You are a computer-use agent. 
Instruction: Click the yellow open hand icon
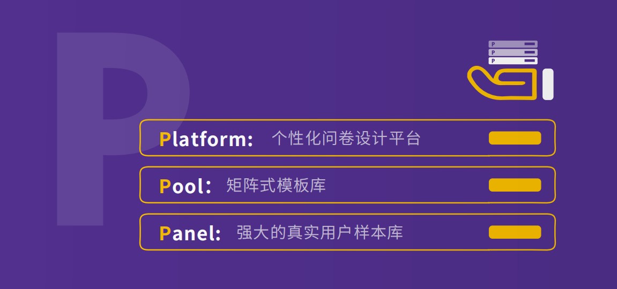pos(502,83)
